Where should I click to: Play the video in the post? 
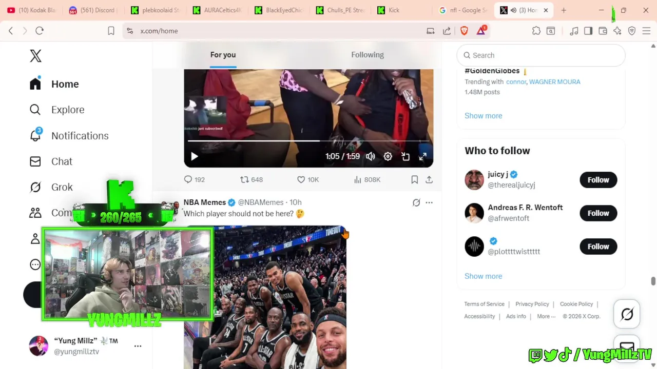(195, 157)
